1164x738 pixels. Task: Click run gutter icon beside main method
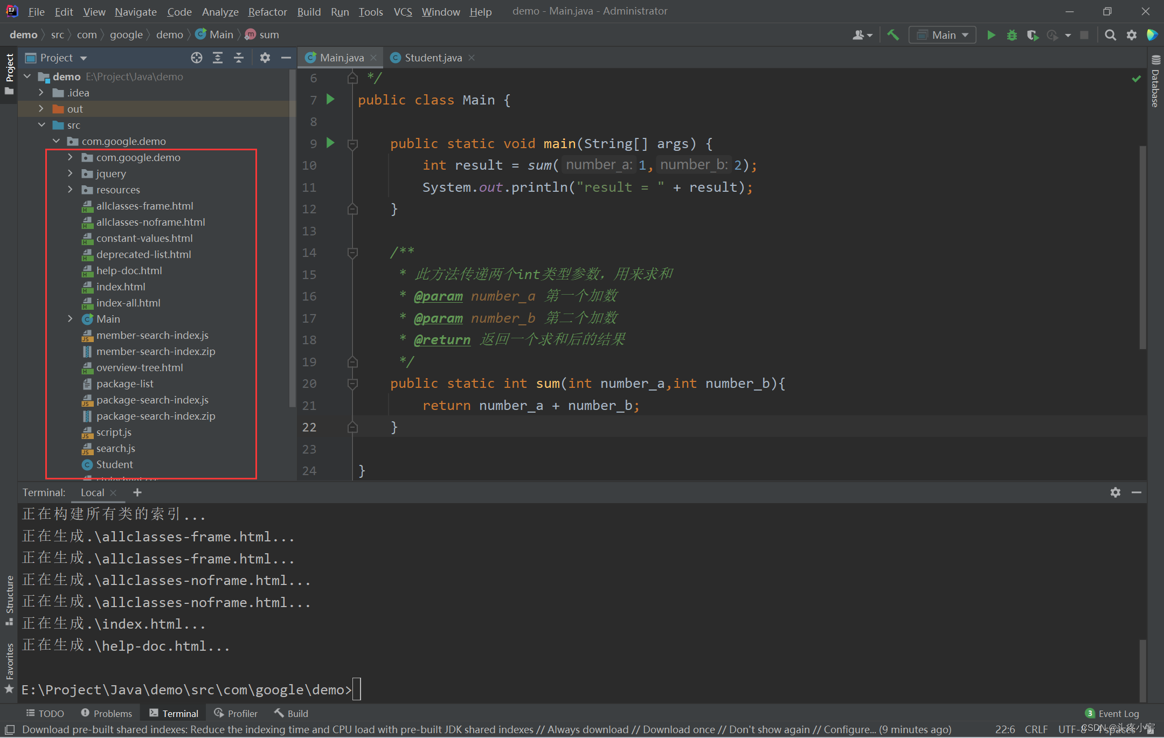[x=331, y=143]
